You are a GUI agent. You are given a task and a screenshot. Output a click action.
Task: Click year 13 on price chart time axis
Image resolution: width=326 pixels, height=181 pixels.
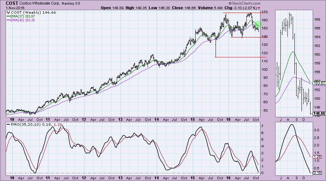(120, 120)
